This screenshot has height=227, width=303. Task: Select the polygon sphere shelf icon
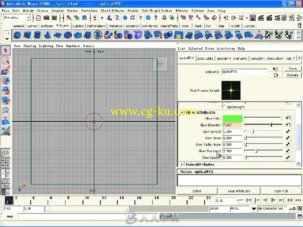17,35
